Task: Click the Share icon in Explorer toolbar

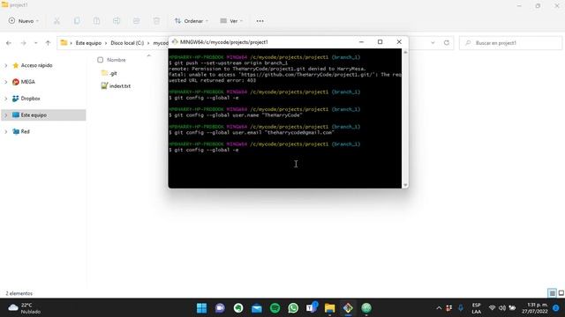Action: pos(136,21)
